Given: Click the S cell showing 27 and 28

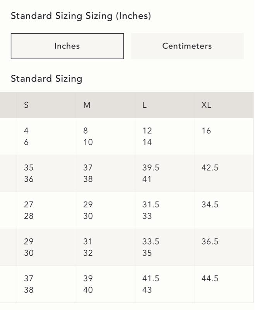Looking at the screenshot, I should [x=29, y=210].
